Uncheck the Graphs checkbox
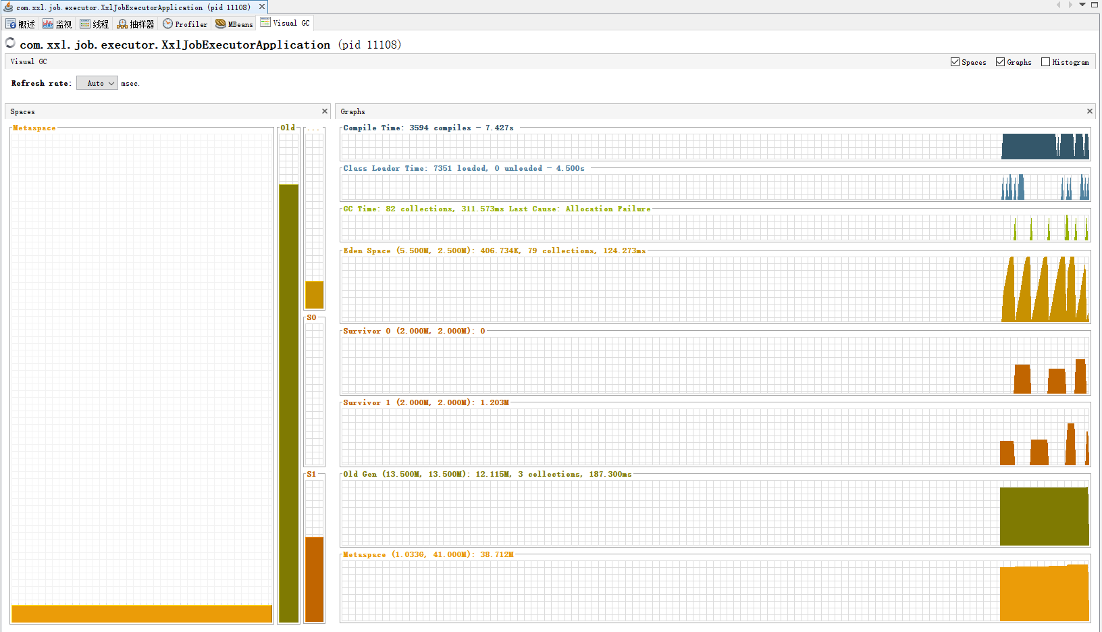 coord(1000,62)
